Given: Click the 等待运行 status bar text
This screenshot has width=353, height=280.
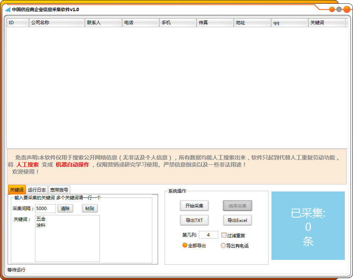Looking at the screenshot, I should tap(16, 270).
